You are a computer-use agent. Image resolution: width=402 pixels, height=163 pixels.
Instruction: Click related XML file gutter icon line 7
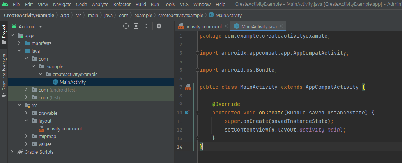tap(188, 87)
